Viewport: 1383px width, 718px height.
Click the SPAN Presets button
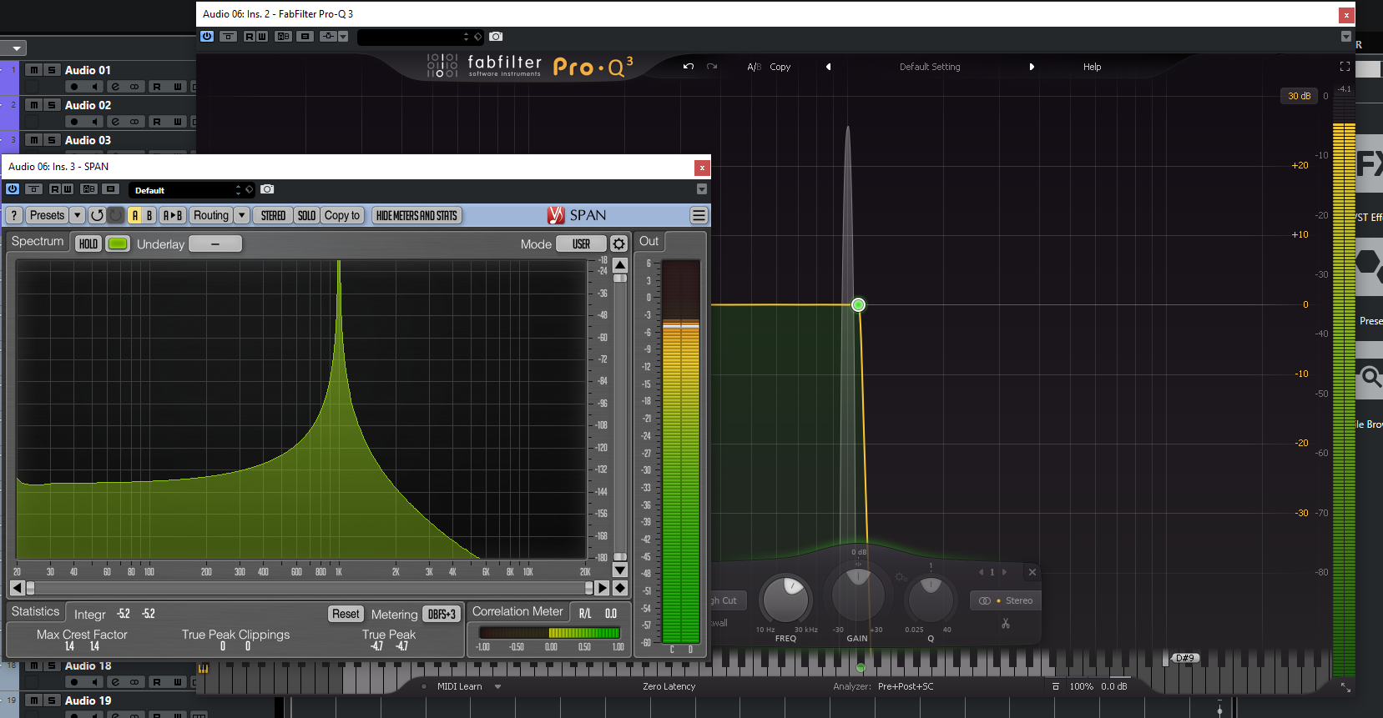point(47,215)
